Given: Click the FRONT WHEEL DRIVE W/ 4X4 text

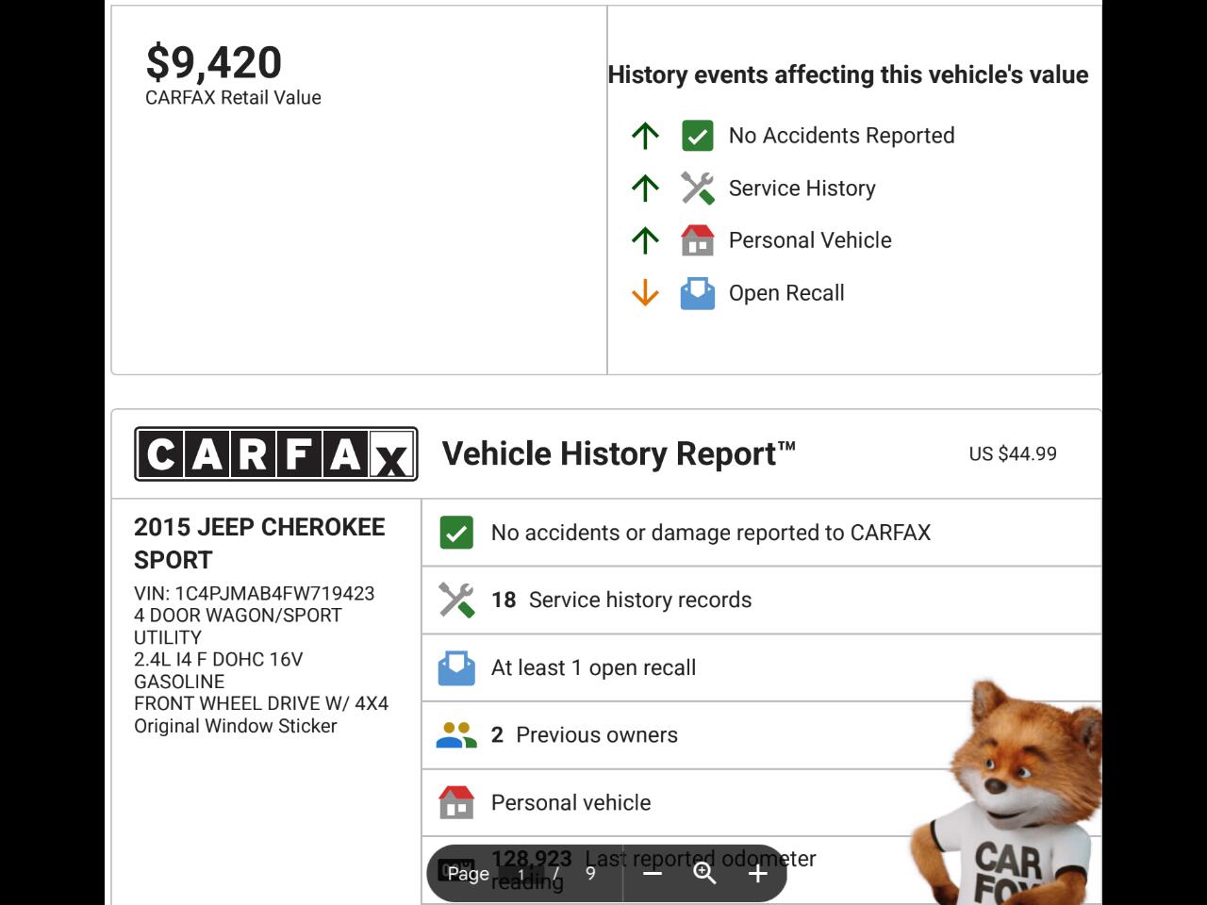Looking at the screenshot, I should pyautogui.click(x=261, y=703).
